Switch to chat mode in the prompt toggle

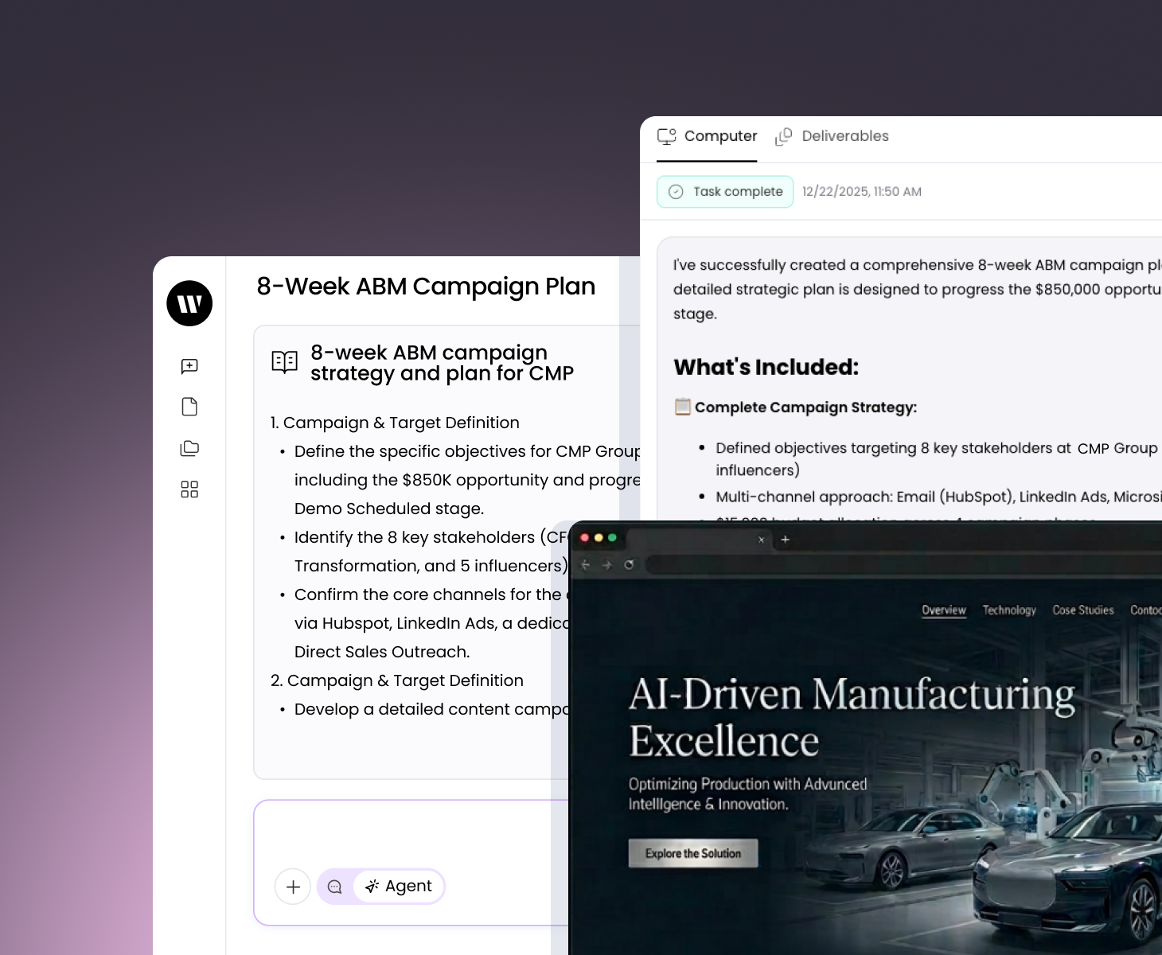pyautogui.click(x=335, y=887)
